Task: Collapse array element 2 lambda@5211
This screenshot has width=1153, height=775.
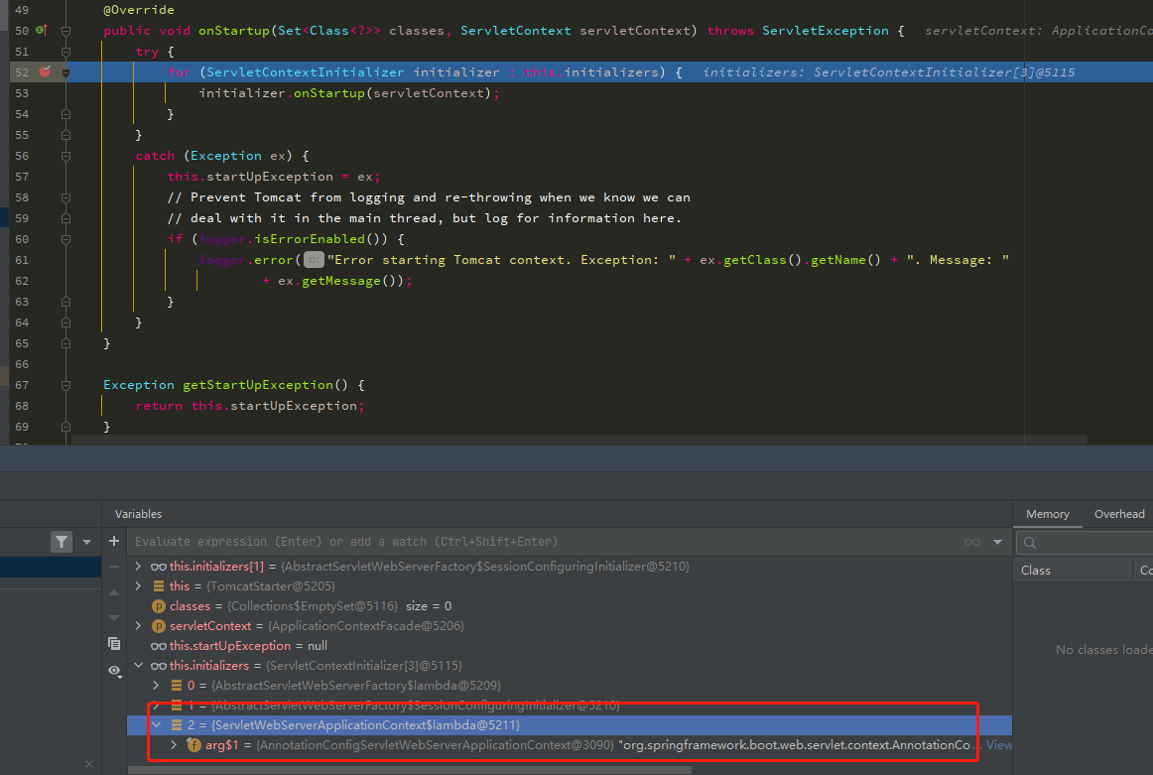Action: pos(156,725)
